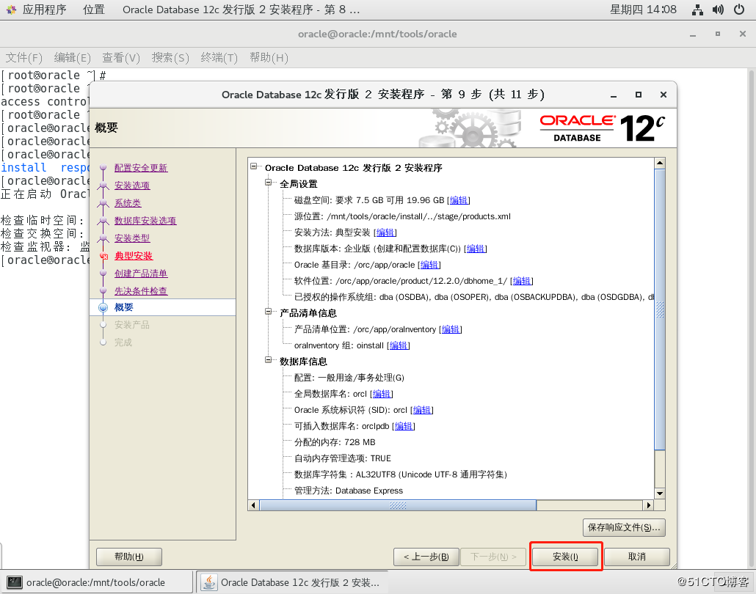
Task: Click left arrow of summary horizontal scrollbar
Action: tap(254, 505)
